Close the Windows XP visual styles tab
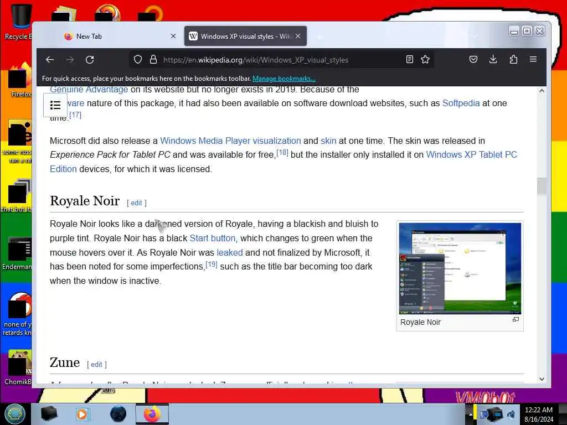Screen dimensions: 567x425 coord(298,36)
